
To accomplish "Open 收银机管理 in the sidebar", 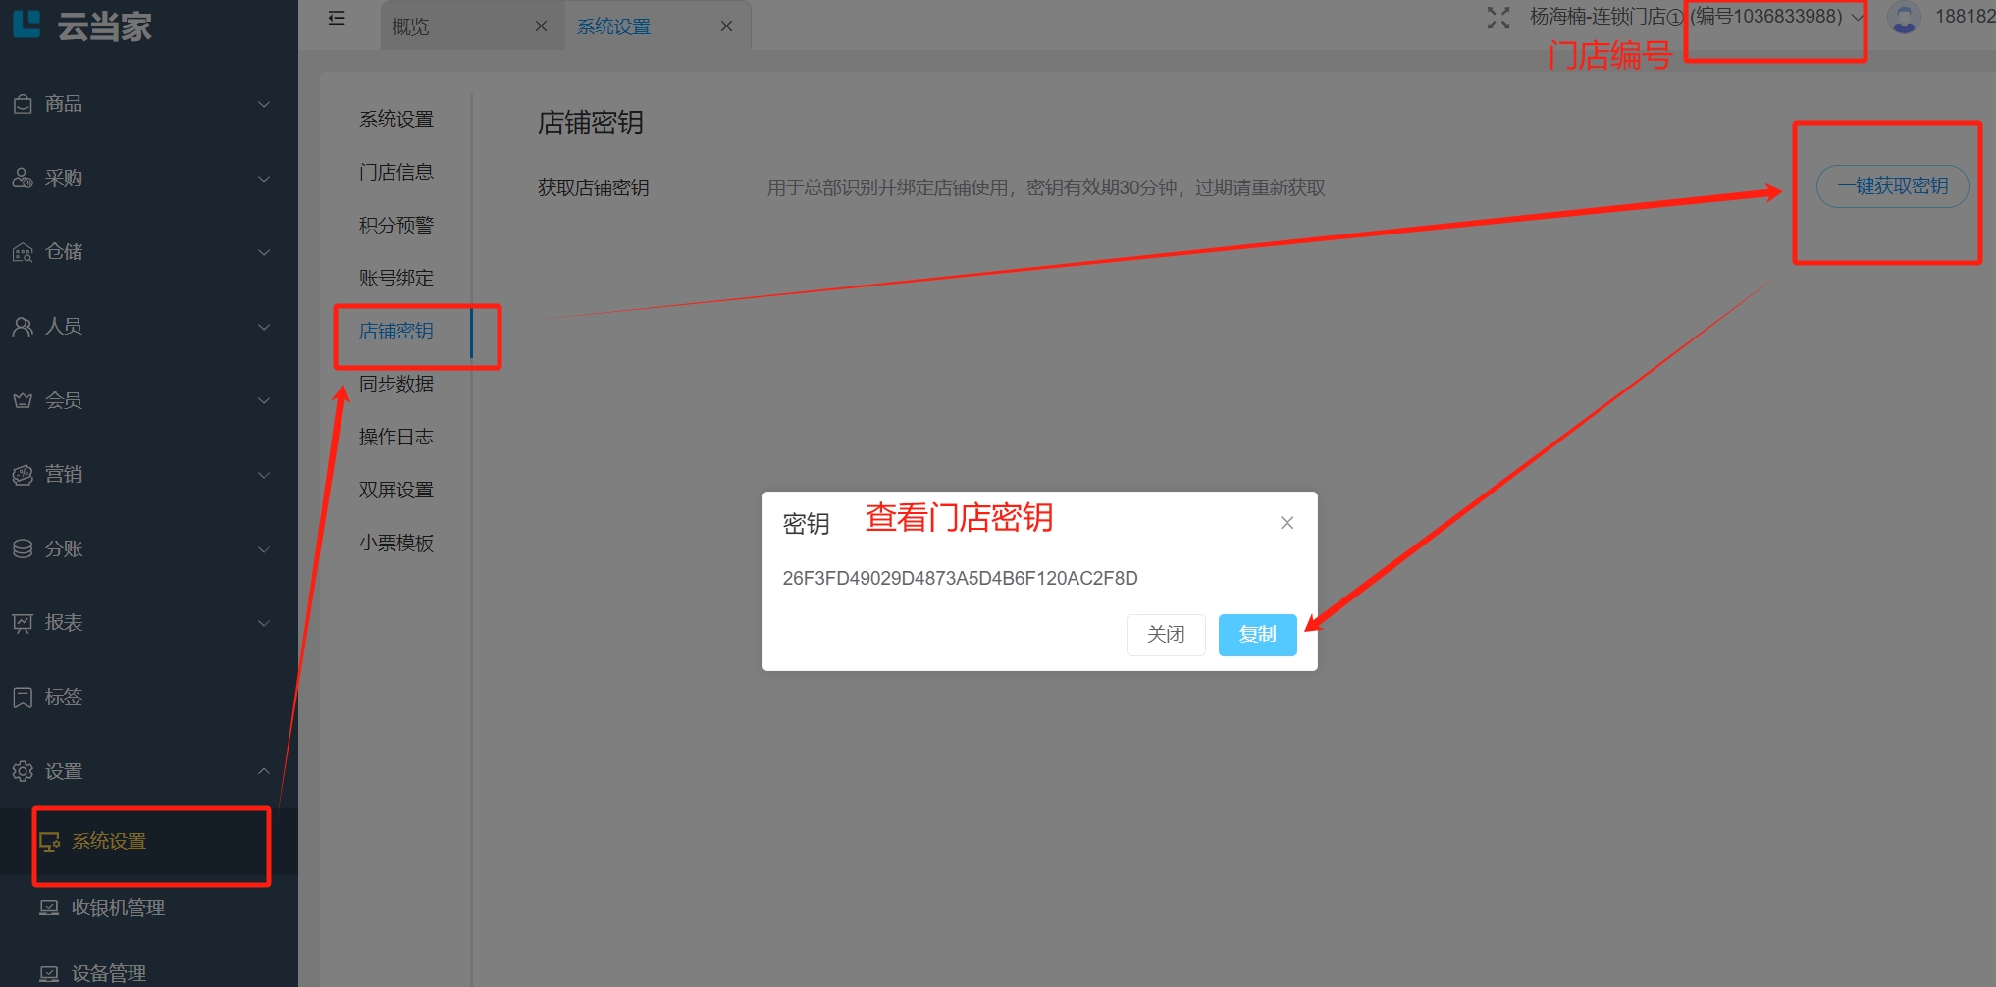I will point(117,908).
